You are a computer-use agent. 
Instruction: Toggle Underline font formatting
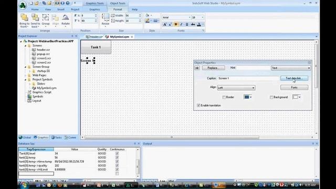tap(187, 25)
